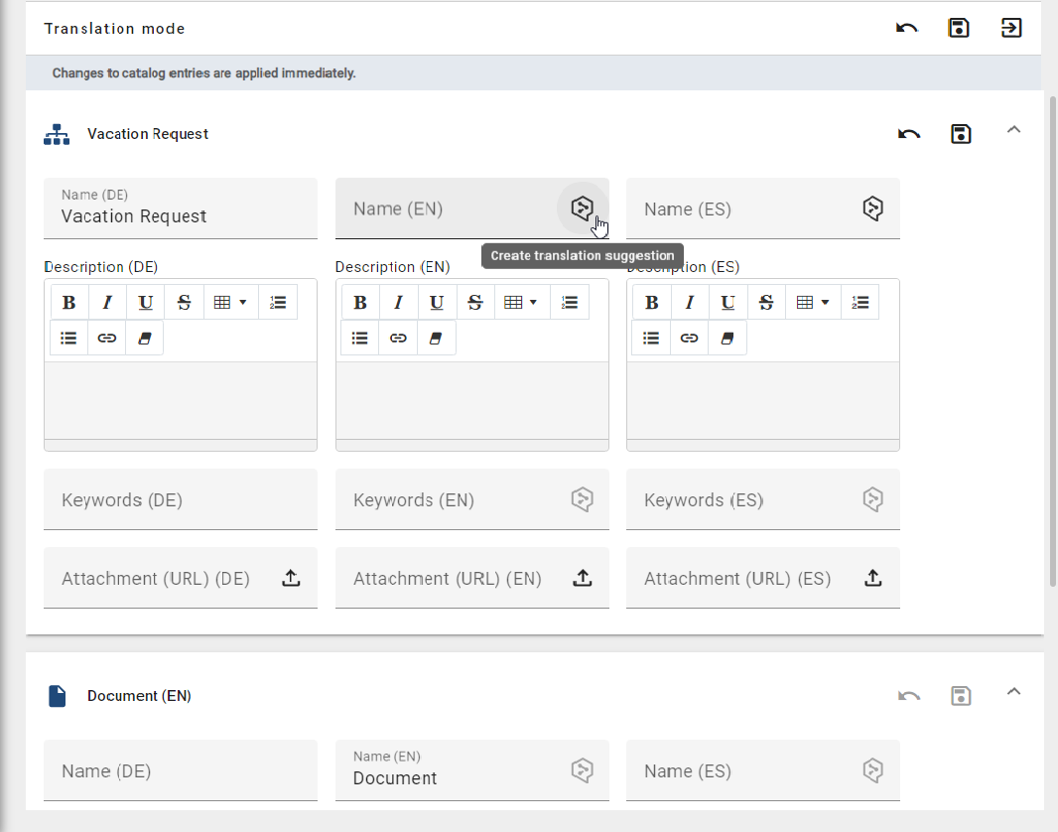Insert a link in Description (EN)

[x=398, y=338]
